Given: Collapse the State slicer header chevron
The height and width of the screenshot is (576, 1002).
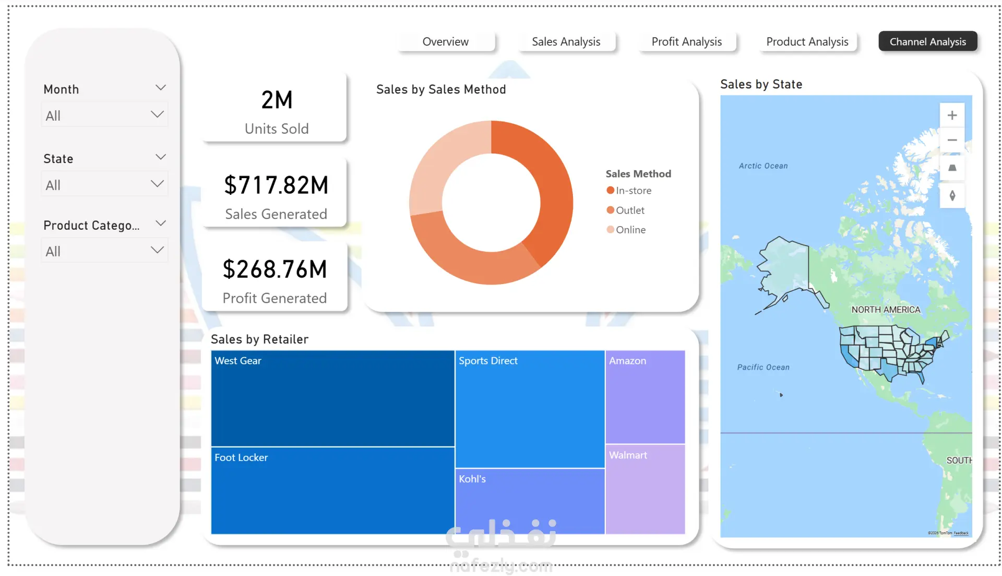Looking at the screenshot, I should point(161,157).
